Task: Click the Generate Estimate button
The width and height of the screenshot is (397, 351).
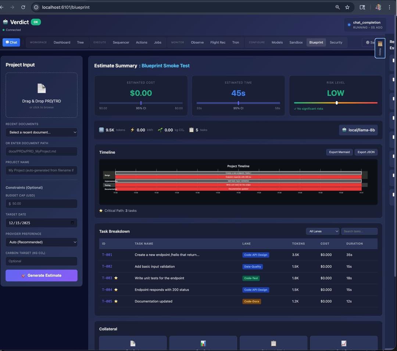Action: [41, 275]
